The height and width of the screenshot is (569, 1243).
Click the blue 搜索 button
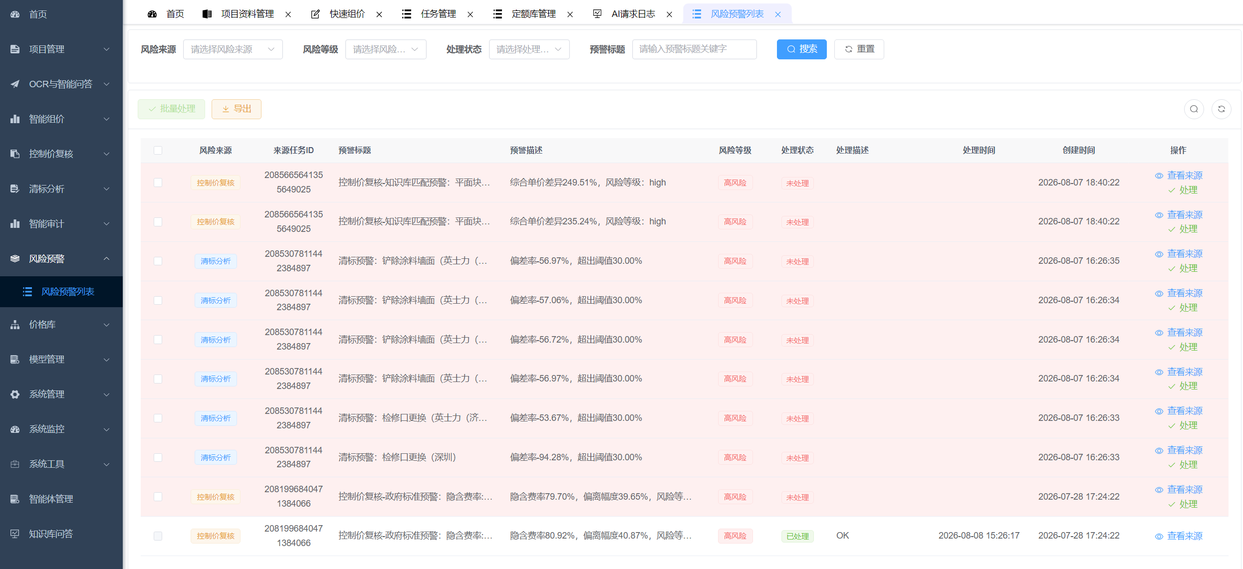(x=802, y=49)
